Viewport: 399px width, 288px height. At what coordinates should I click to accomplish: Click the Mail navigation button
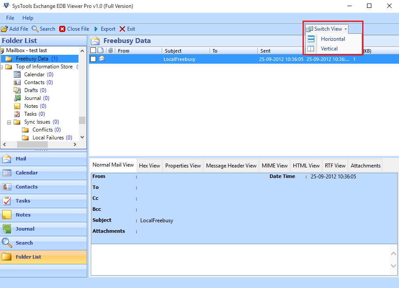click(43, 159)
